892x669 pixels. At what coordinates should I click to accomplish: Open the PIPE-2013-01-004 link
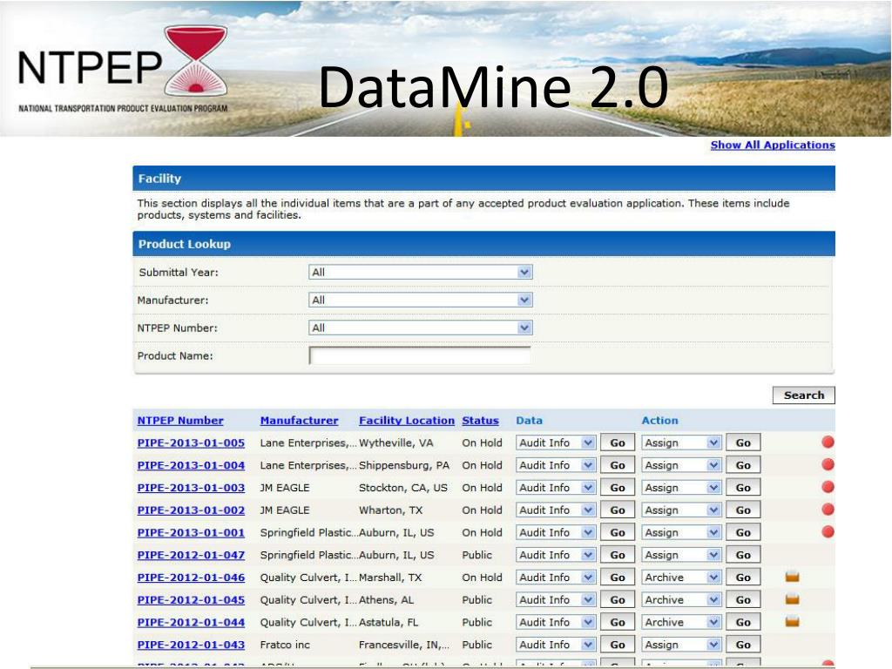tap(191, 465)
